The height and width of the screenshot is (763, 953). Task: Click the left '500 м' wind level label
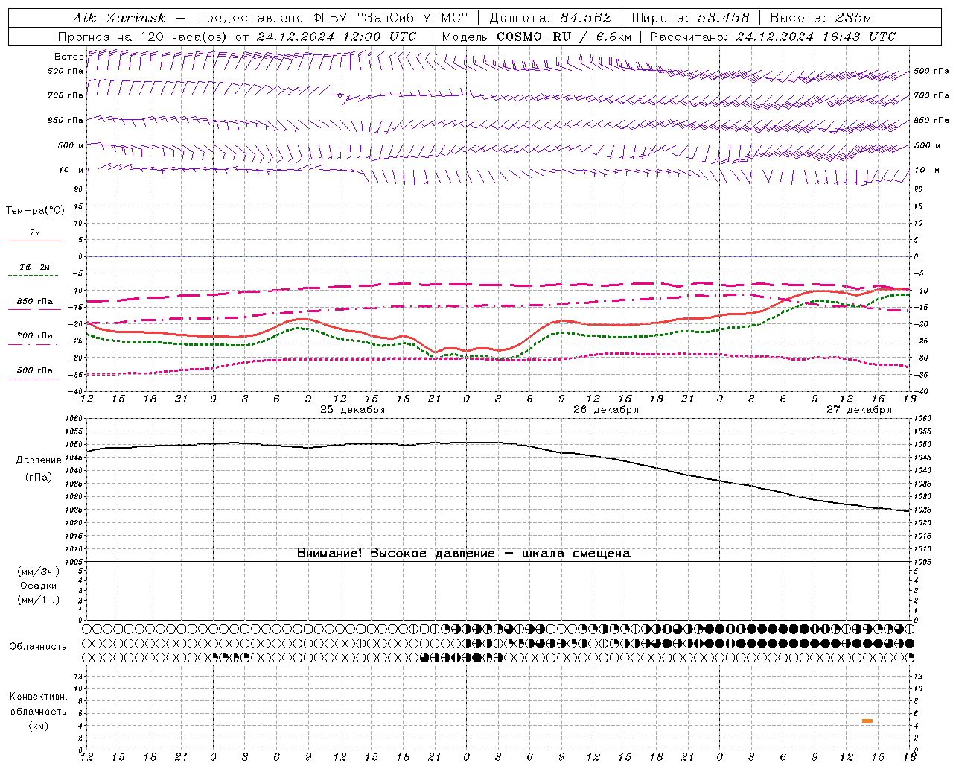71,145
